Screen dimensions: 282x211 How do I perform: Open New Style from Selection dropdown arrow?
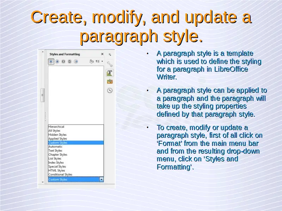coord(102,61)
